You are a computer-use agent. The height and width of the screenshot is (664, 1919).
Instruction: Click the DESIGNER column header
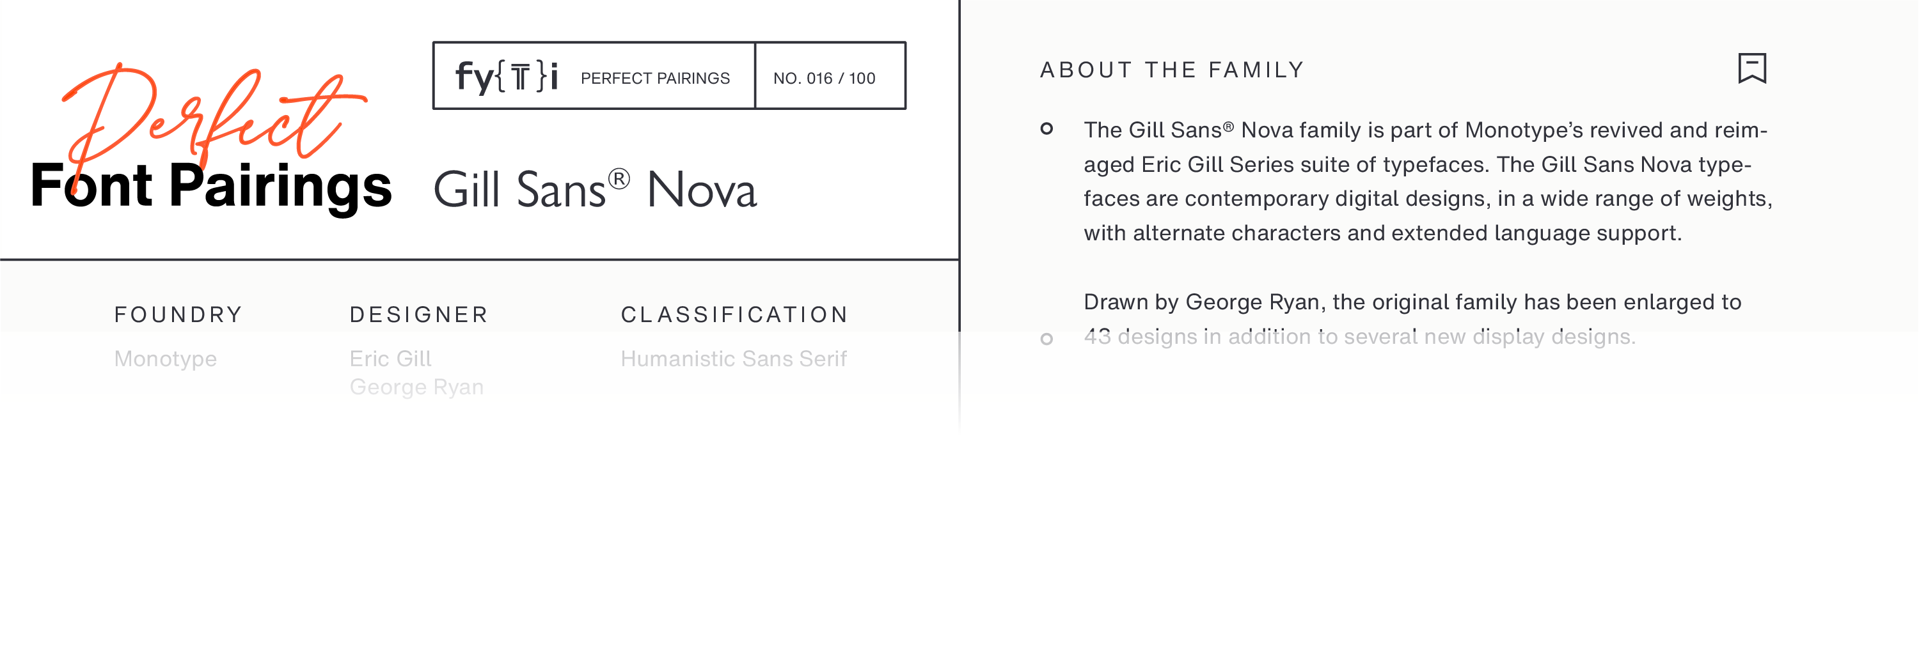point(419,315)
